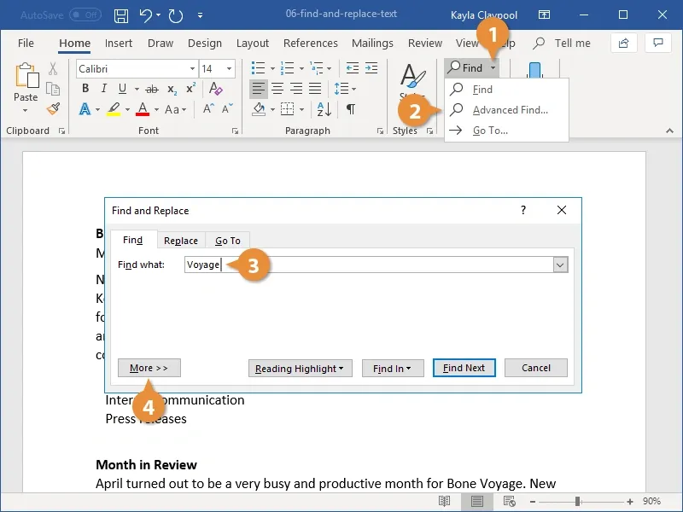Click the Undo icon
The image size is (683, 512).
point(145,15)
